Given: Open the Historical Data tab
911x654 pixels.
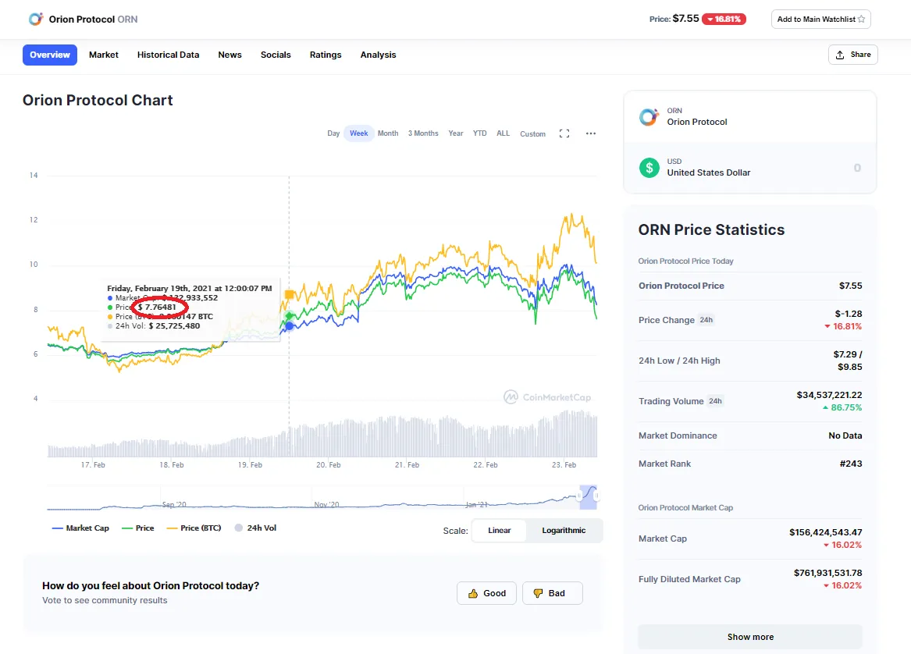Looking at the screenshot, I should point(168,55).
